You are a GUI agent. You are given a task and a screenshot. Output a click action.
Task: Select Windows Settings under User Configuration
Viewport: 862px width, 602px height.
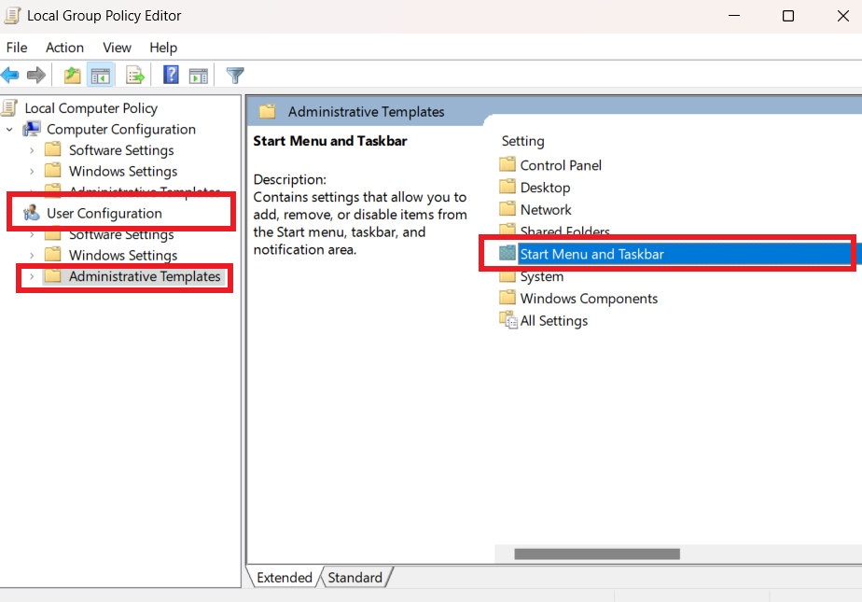123,256
